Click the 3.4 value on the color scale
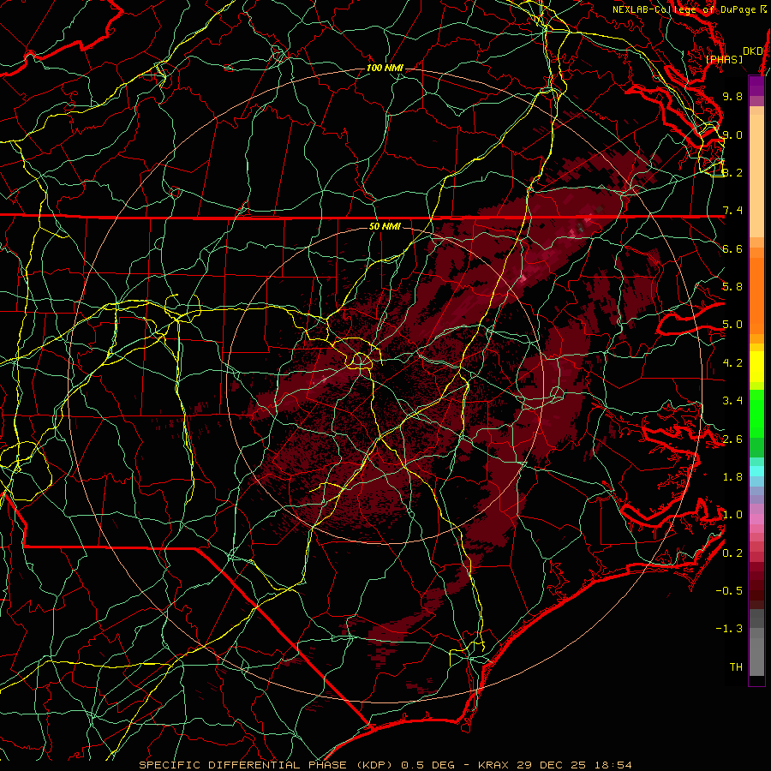This screenshot has width=771, height=771. click(732, 401)
